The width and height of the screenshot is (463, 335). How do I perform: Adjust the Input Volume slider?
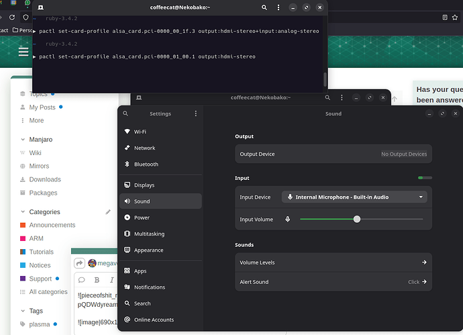[x=362, y=220]
